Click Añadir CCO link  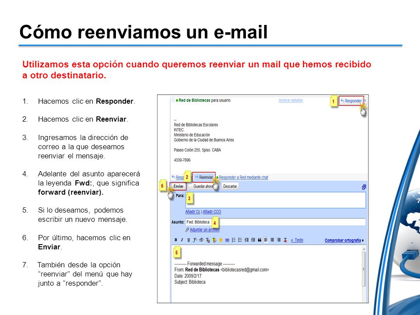click(212, 212)
